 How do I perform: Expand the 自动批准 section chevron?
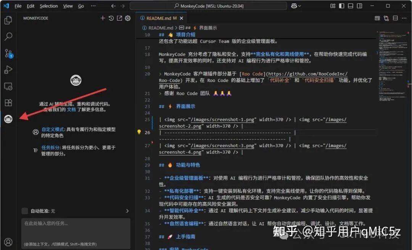[127, 210]
